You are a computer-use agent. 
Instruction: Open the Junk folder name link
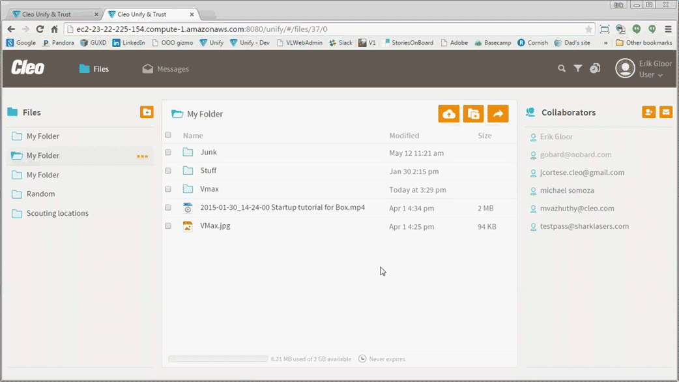click(x=209, y=152)
